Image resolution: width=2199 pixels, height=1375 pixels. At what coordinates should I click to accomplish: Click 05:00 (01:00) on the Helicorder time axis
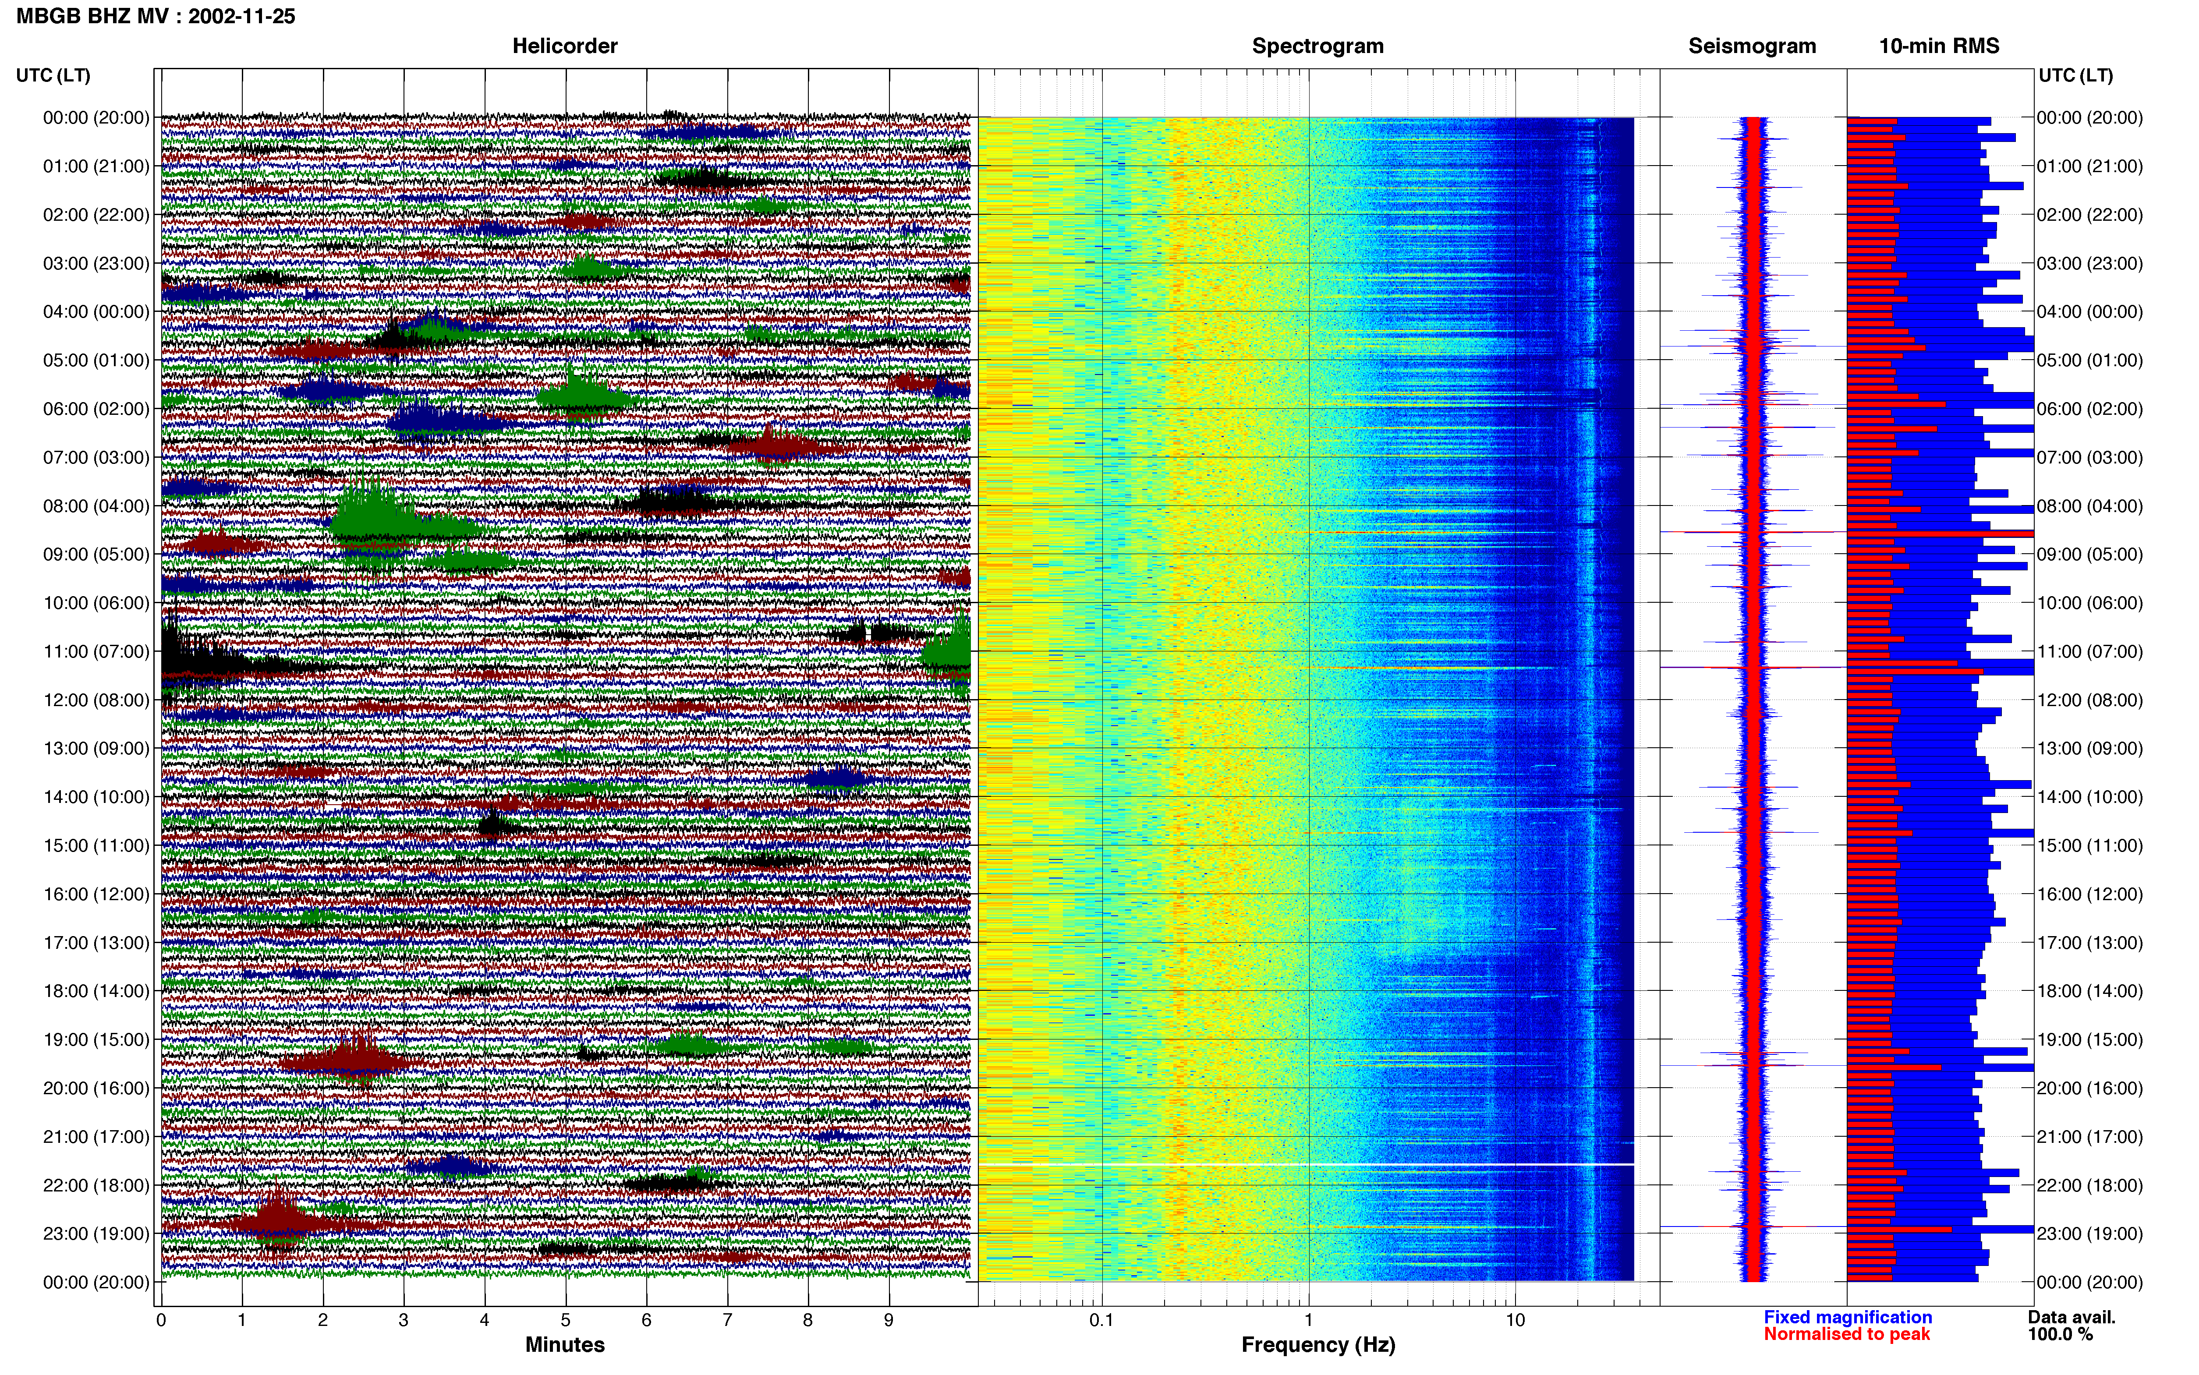(96, 360)
